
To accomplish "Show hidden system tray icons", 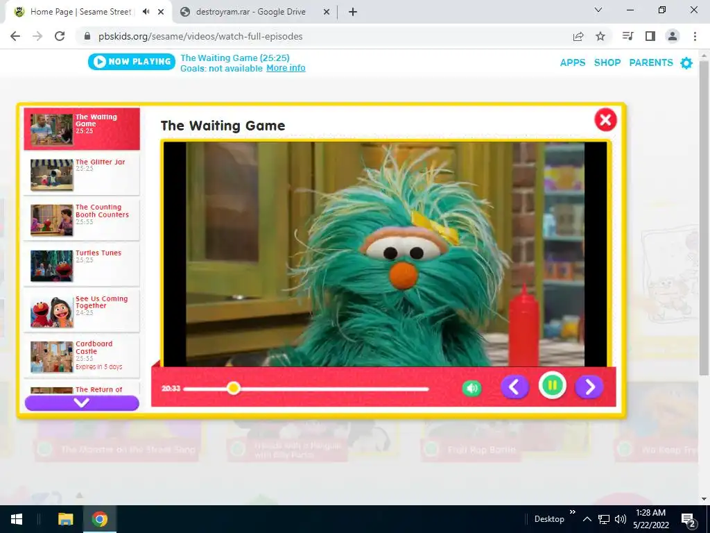I will click(x=587, y=519).
